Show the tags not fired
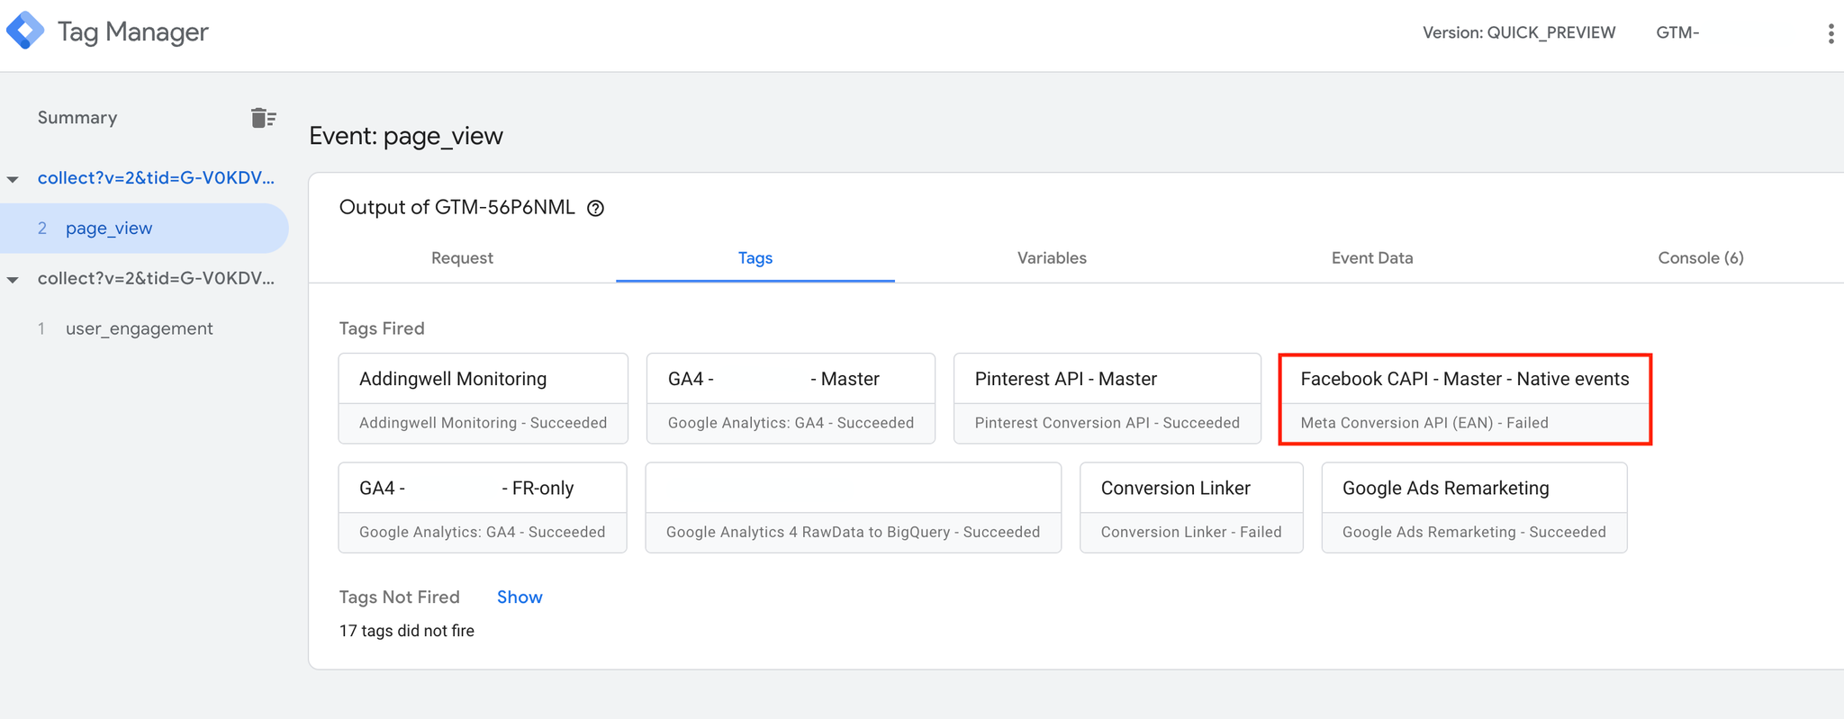Viewport: 1844px width, 719px height. [520, 597]
